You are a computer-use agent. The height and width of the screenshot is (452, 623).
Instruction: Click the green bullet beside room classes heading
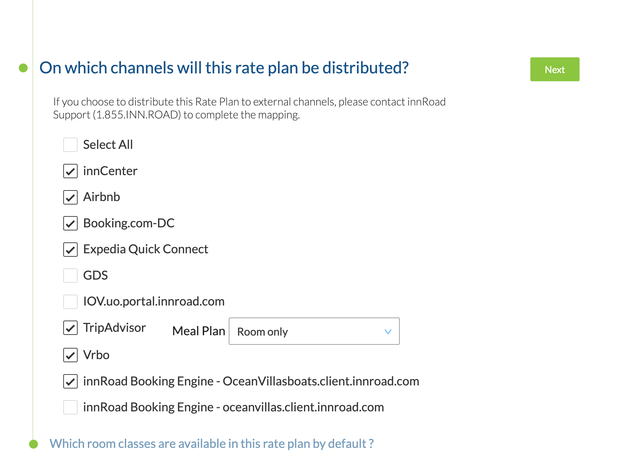pyautogui.click(x=34, y=444)
